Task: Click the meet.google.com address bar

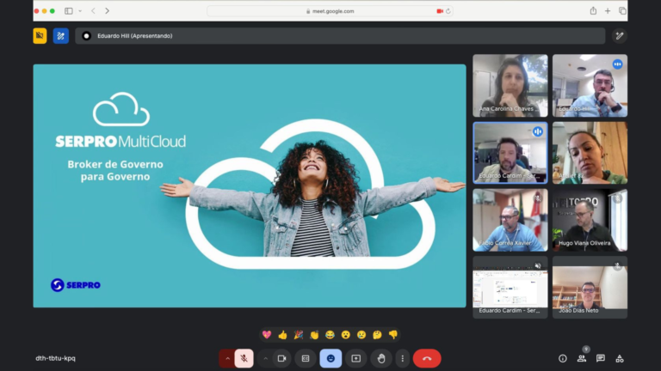Action: pyautogui.click(x=330, y=11)
